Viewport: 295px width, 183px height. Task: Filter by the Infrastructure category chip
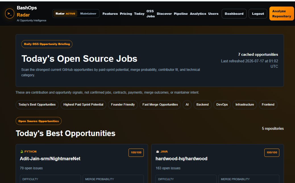(x=245, y=105)
